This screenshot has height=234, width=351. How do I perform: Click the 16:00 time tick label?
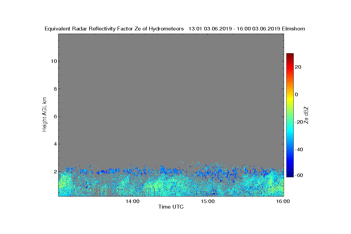pyautogui.click(x=283, y=202)
